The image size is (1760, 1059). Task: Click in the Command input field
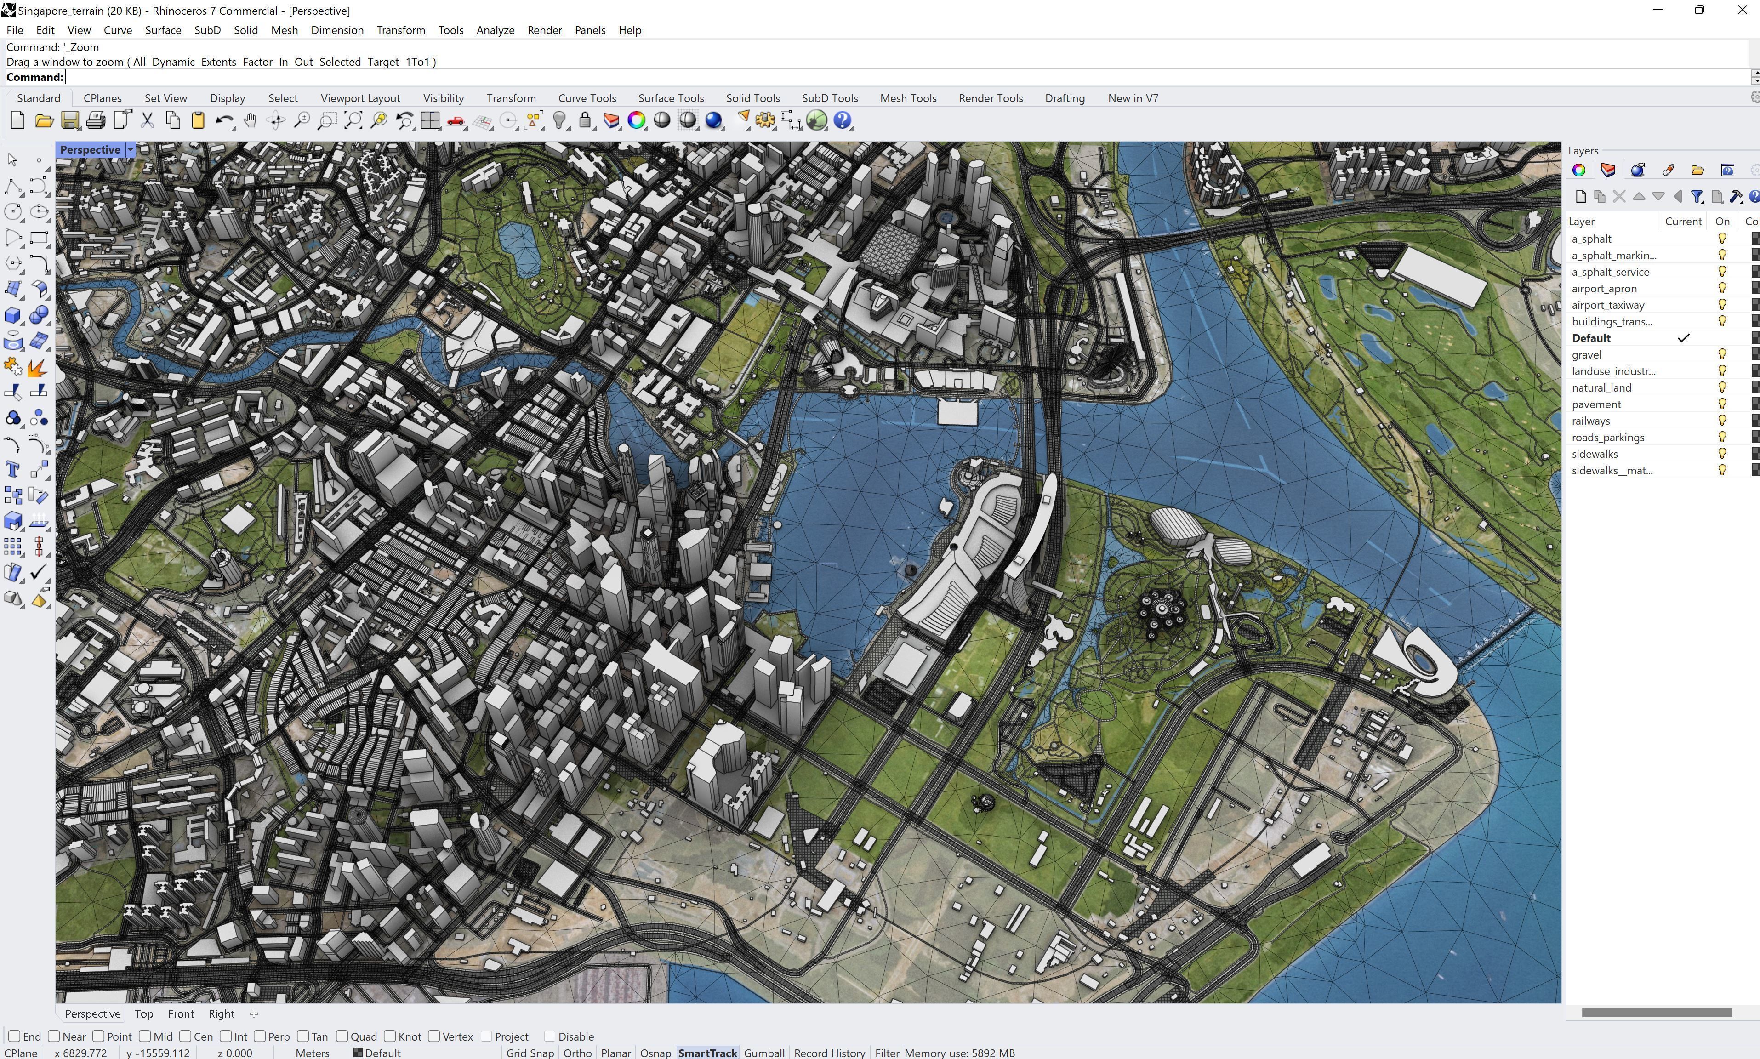pyautogui.click(x=906, y=77)
